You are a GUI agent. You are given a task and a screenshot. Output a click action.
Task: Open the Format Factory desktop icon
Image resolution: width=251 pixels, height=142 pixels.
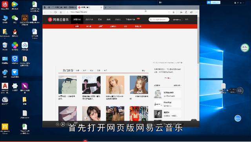tap(5, 100)
